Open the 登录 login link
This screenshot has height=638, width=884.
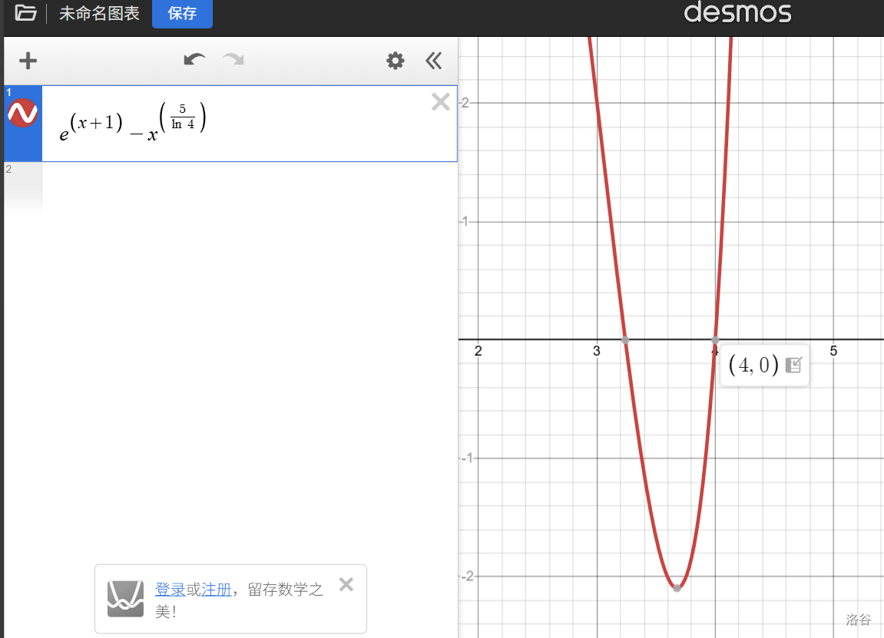170,590
